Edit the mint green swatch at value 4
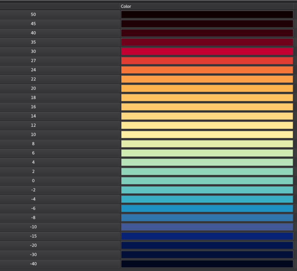Screen dimensions: 297x271 [x=206, y=162]
